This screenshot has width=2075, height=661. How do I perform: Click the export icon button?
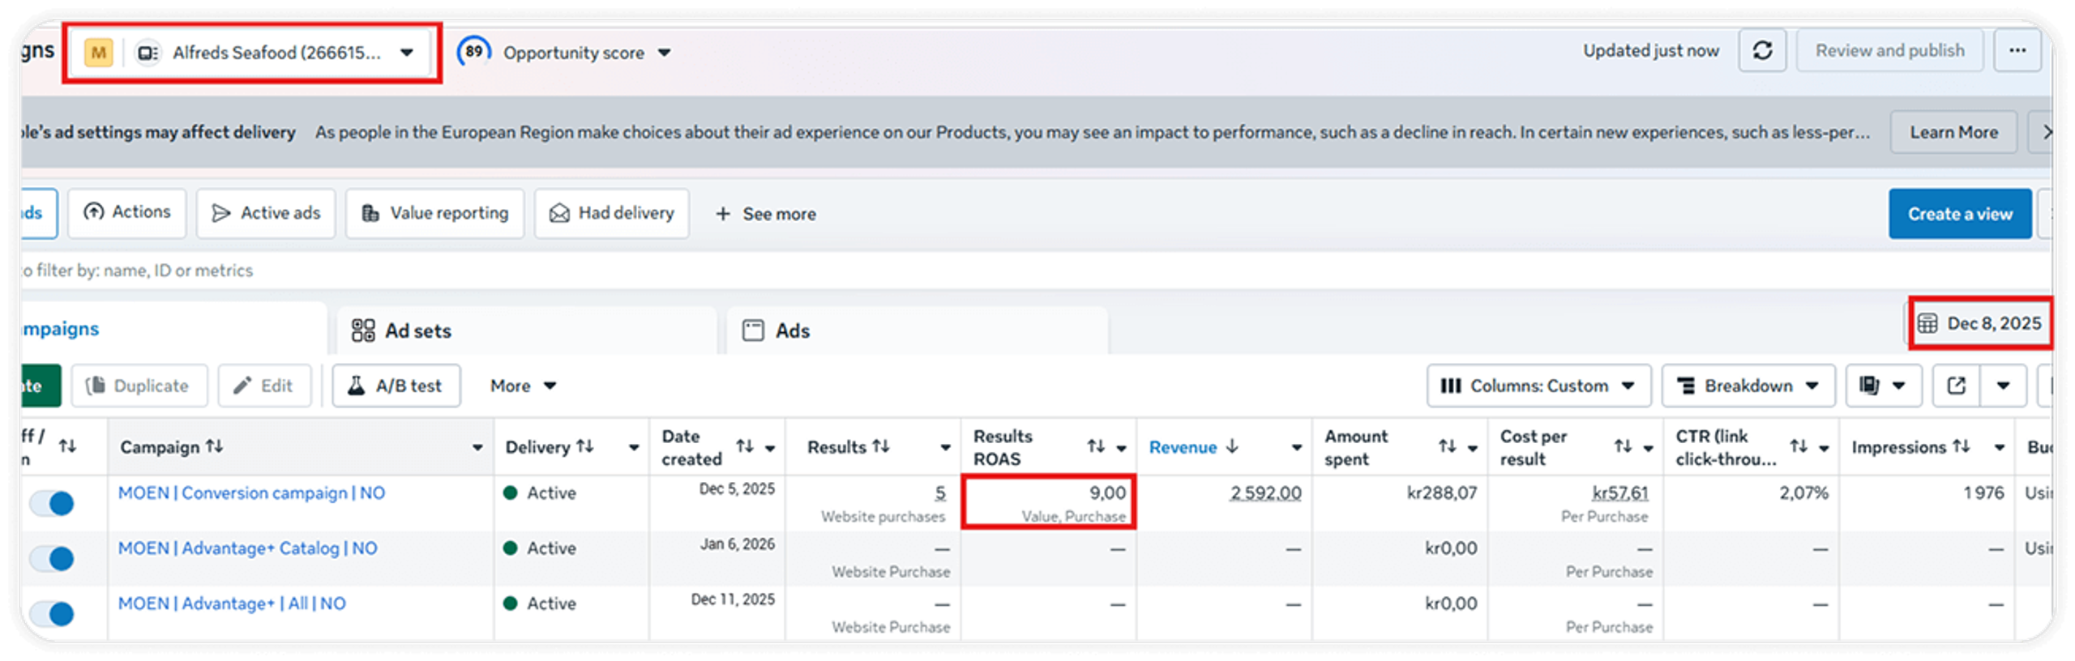pyautogui.click(x=1956, y=386)
